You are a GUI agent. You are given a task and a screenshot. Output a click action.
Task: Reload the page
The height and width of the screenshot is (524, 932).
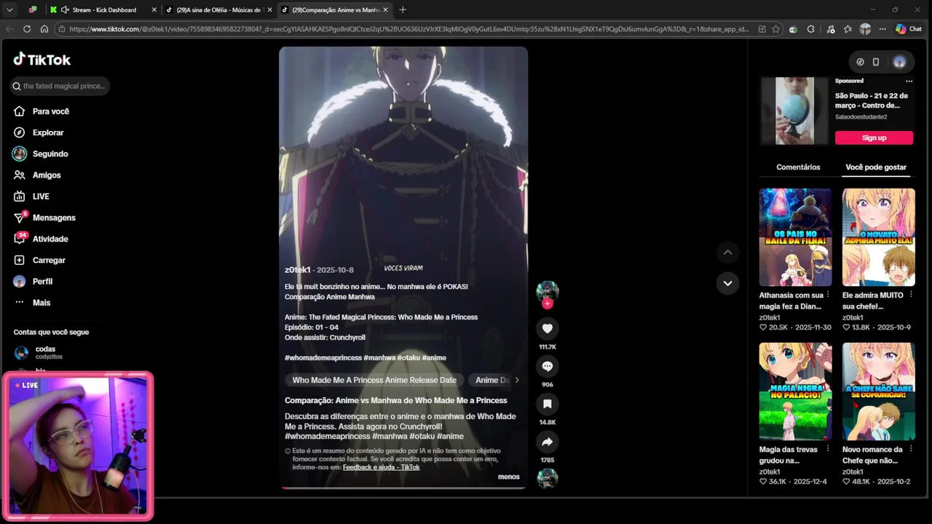(x=27, y=29)
